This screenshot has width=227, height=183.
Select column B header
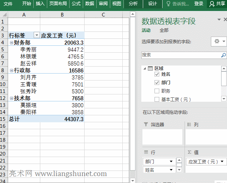tap(62, 15)
